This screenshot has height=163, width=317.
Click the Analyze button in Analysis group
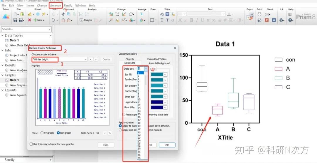point(86,20)
